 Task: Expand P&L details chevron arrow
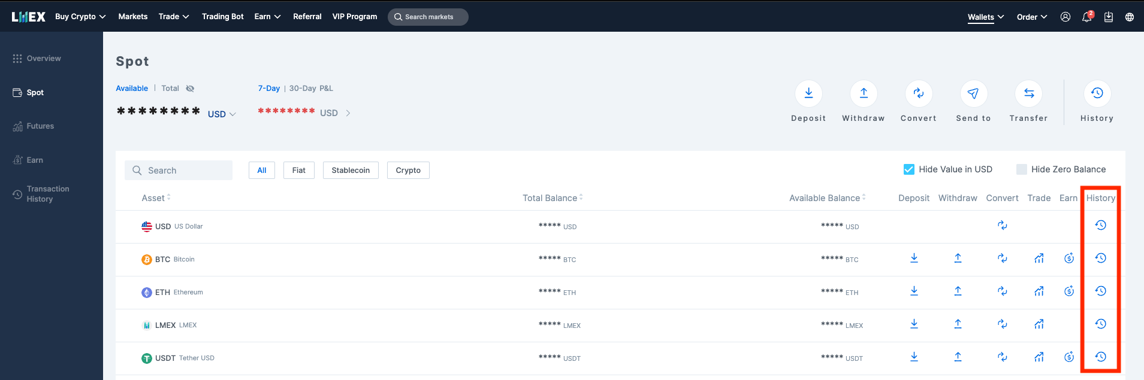[x=348, y=113]
